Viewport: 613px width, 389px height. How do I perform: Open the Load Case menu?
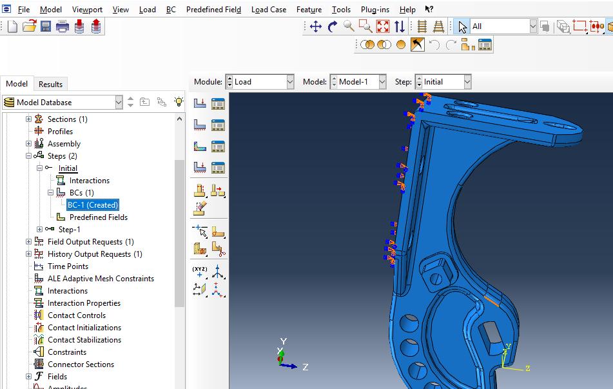[x=269, y=10]
